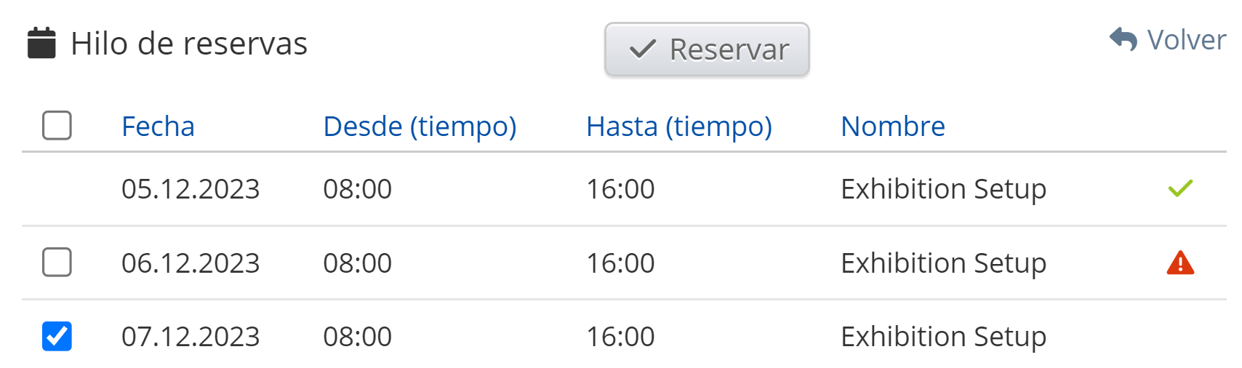Screen dimensions: 1242x368
Task: Click the calendar icon beside Hilo de reservas
Action: (x=41, y=43)
